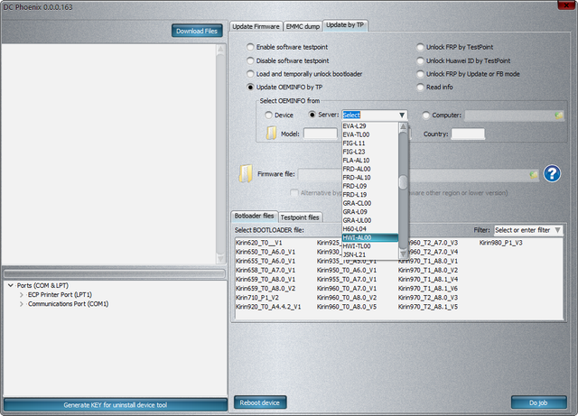Screen dimensions: 578x416
Task: Click browse icon at Firmware file field end
Action: click(x=533, y=175)
